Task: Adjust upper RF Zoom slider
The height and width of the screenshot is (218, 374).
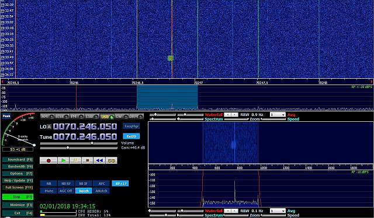Action: pyautogui.click(x=237, y=119)
